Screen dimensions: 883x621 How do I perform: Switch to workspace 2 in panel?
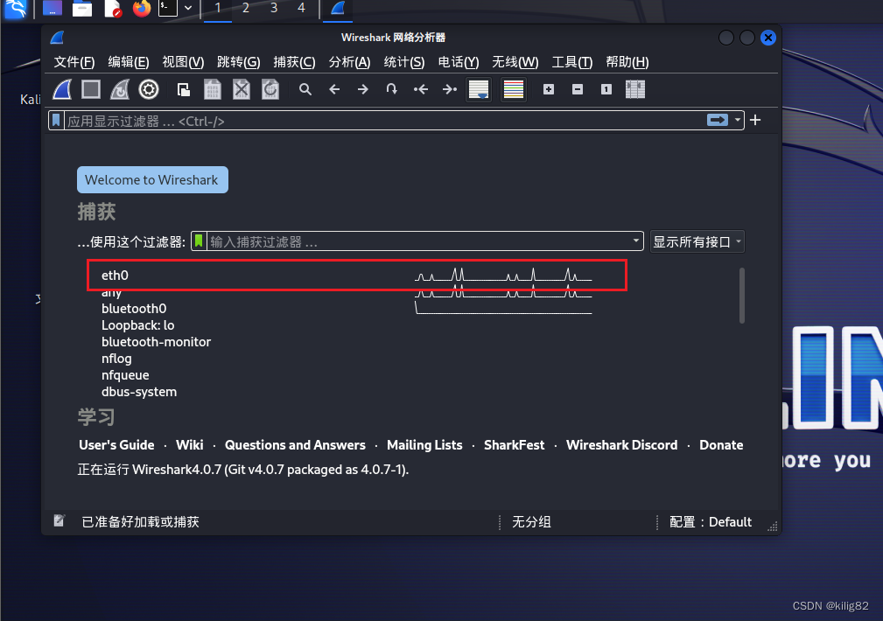pyautogui.click(x=246, y=9)
